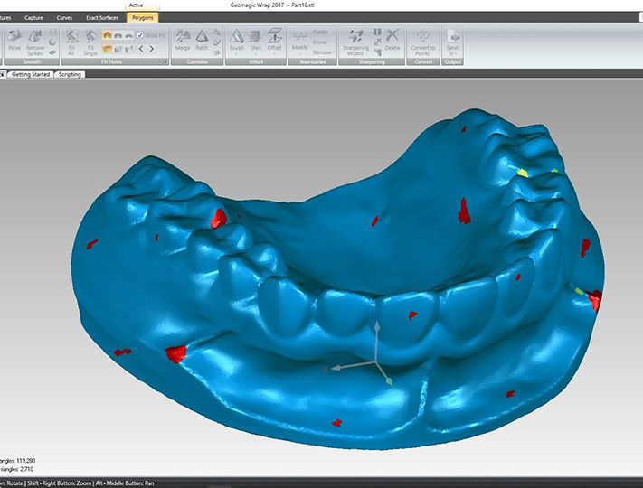The height and width of the screenshot is (488, 643).
Task: Toggle the Show Fill checkbox
Action: click(140, 35)
